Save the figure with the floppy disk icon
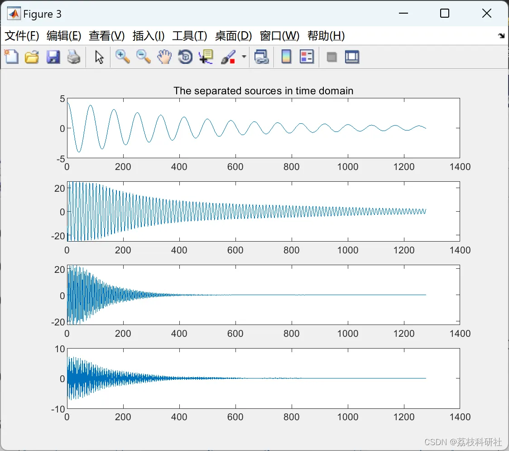The image size is (509, 451). tap(53, 57)
